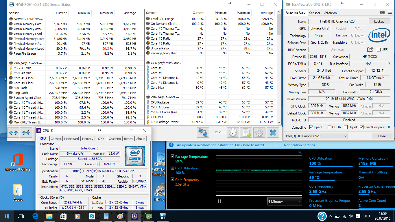Open the About tab in CPU-Z
The image size is (395, 222).
click(141, 139)
